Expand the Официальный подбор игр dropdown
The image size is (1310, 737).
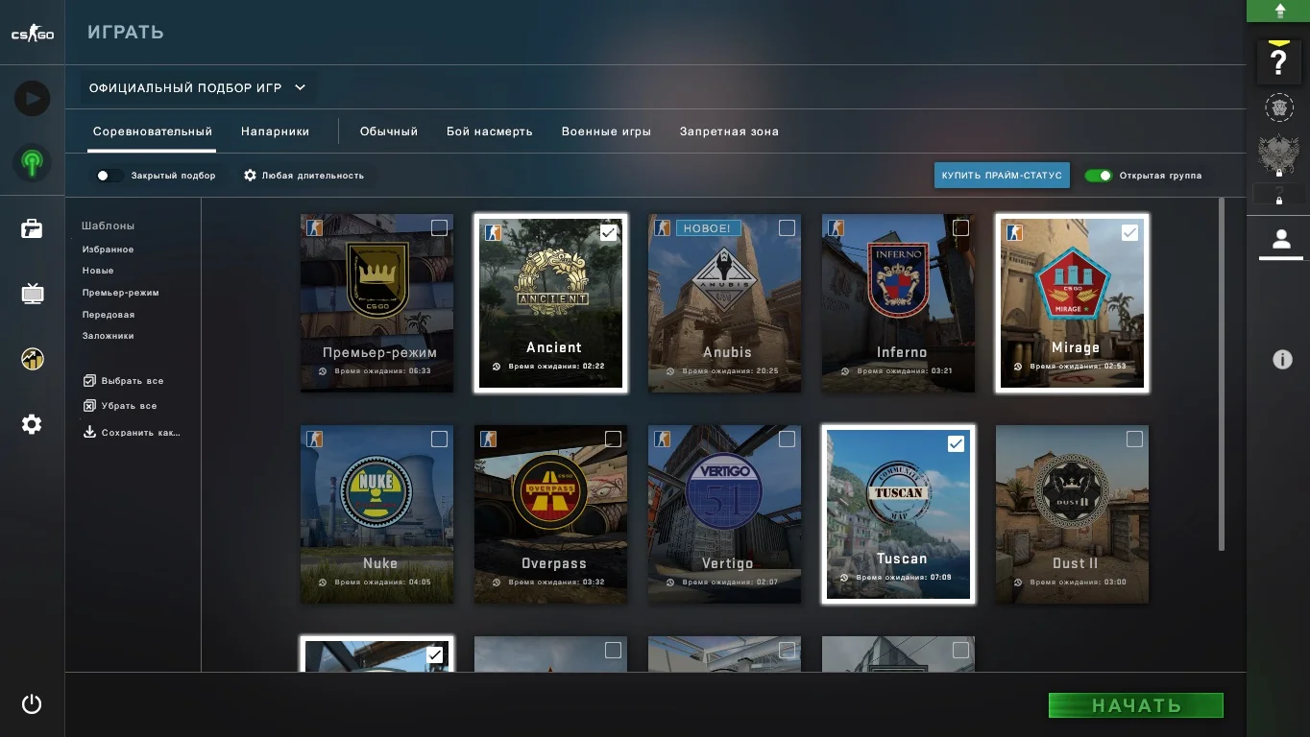tap(198, 87)
